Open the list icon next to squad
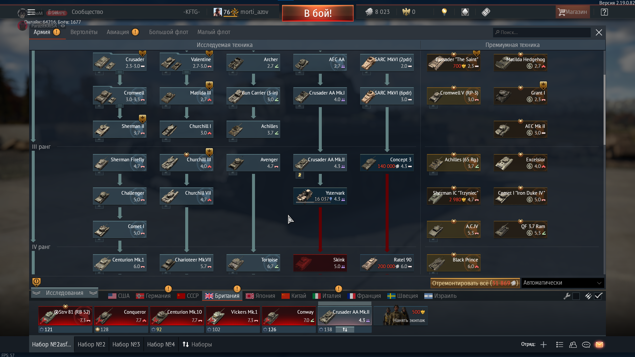The width and height of the screenshot is (635, 357). [560, 345]
